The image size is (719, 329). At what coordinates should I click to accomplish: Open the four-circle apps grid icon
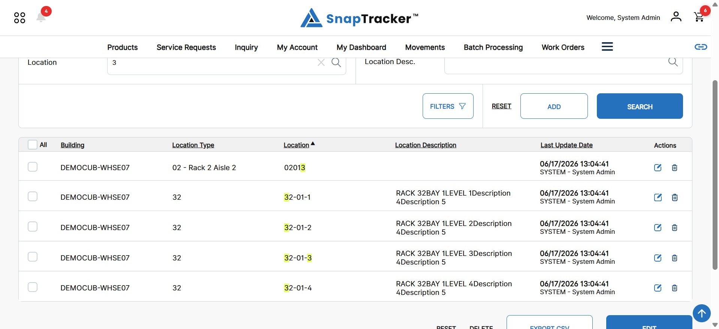pyautogui.click(x=19, y=18)
